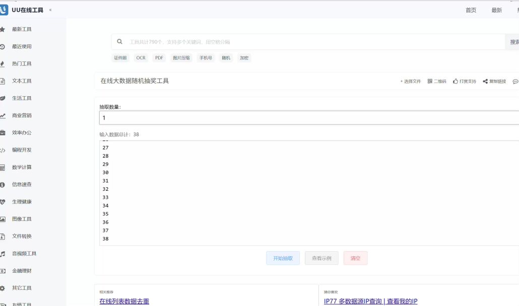Open the 在线列表数据去重 link

click(x=124, y=301)
